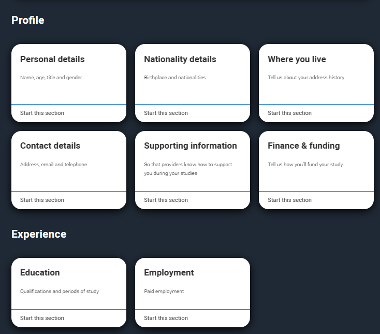This screenshot has width=380, height=334.
Task: Click 'Start this section' under Finance & funding
Action: point(289,200)
